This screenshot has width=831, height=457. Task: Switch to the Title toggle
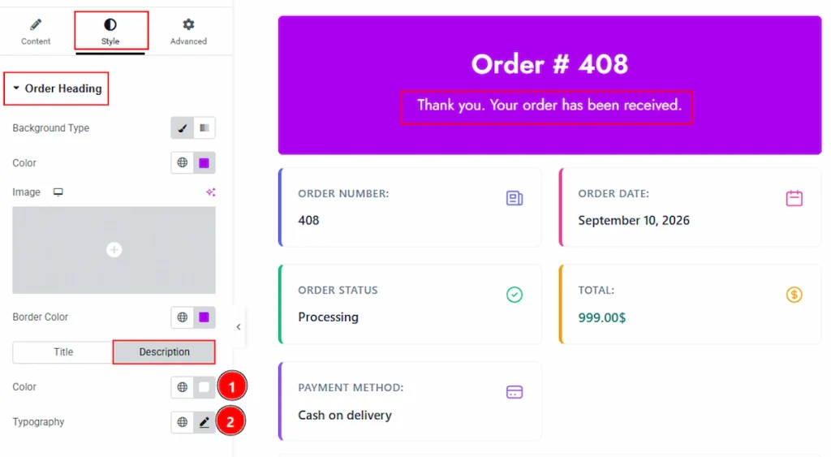(63, 352)
